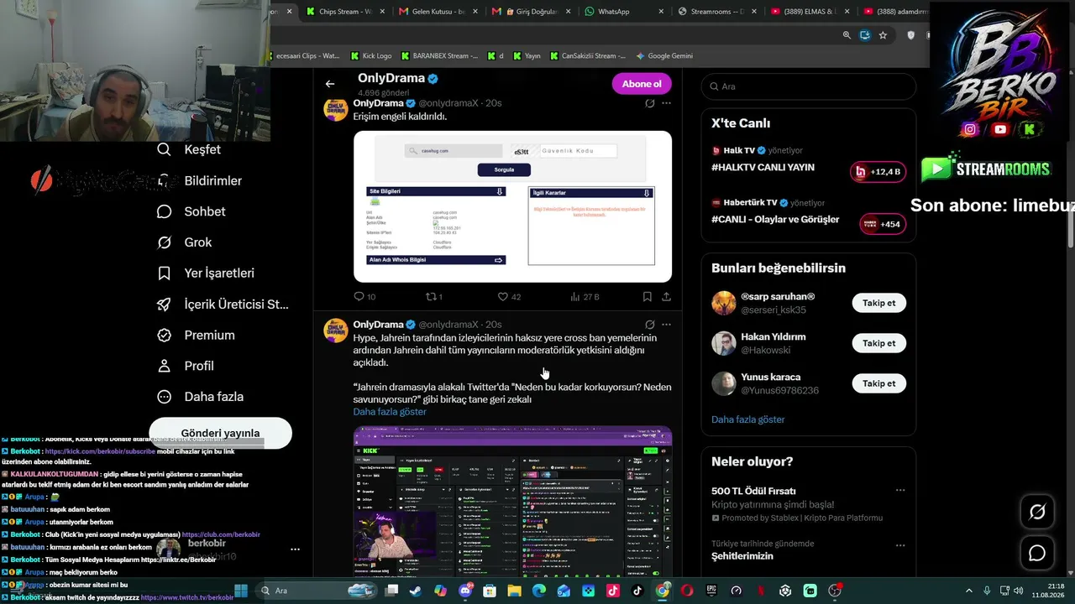Follow Yunus karaca with Takip et
This screenshot has height=604, width=1075.
[x=879, y=383]
